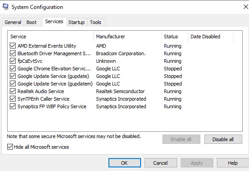The image size is (249, 171).
Task: Click Stopped status of Google Chrome Elevation
Action: pyautogui.click(x=173, y=69)
